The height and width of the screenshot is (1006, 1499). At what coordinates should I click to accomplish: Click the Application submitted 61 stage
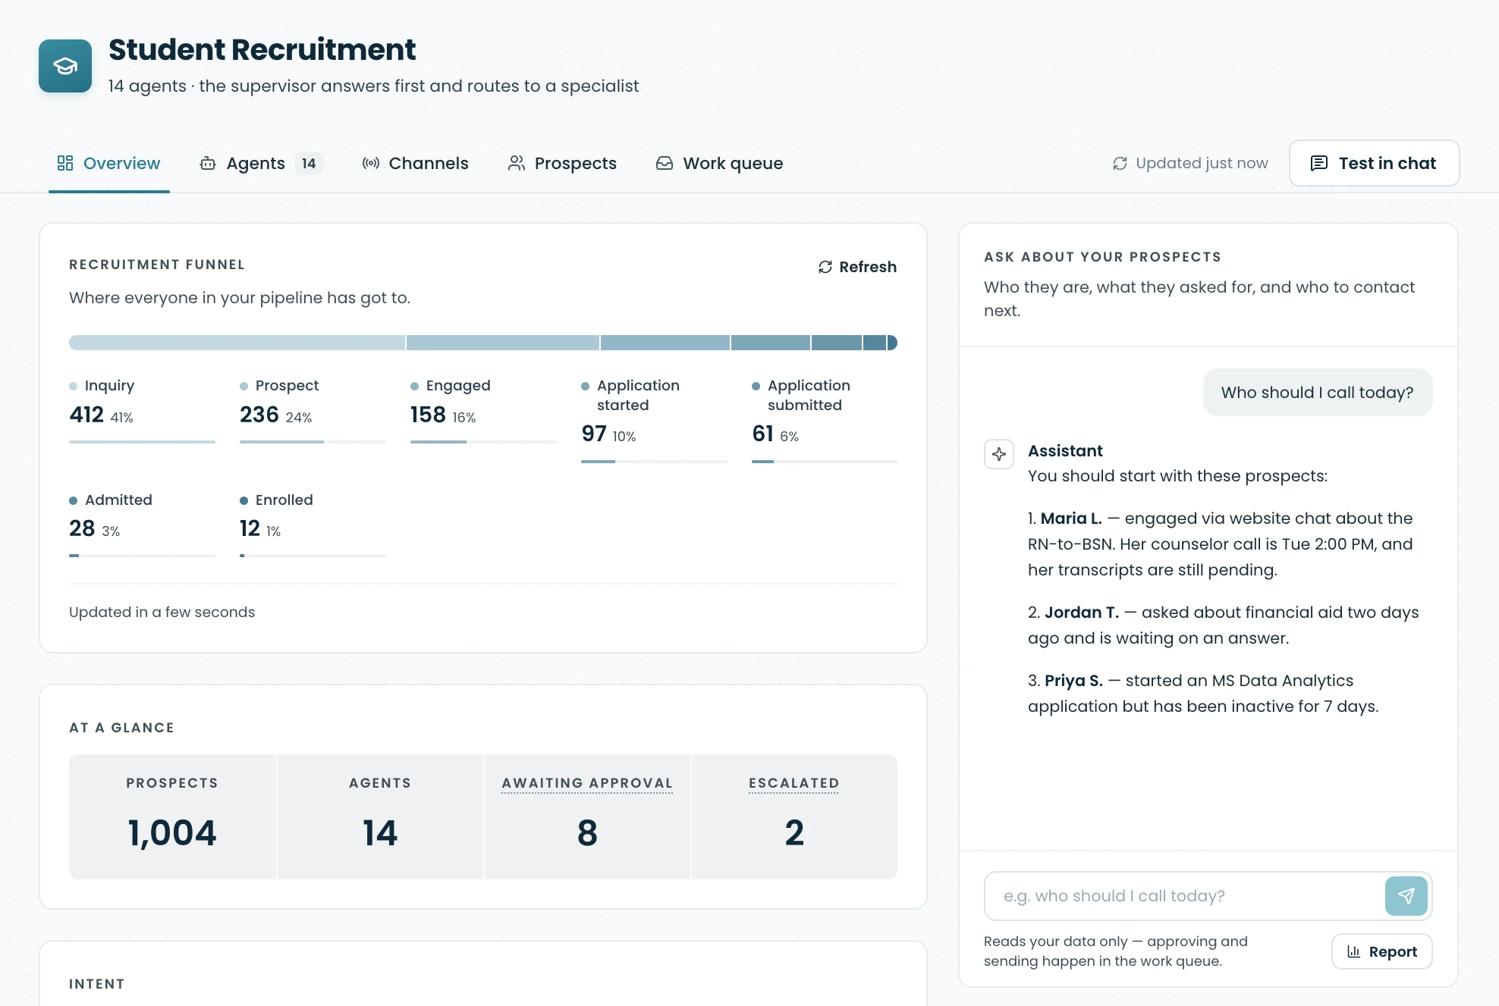point(825,419)
